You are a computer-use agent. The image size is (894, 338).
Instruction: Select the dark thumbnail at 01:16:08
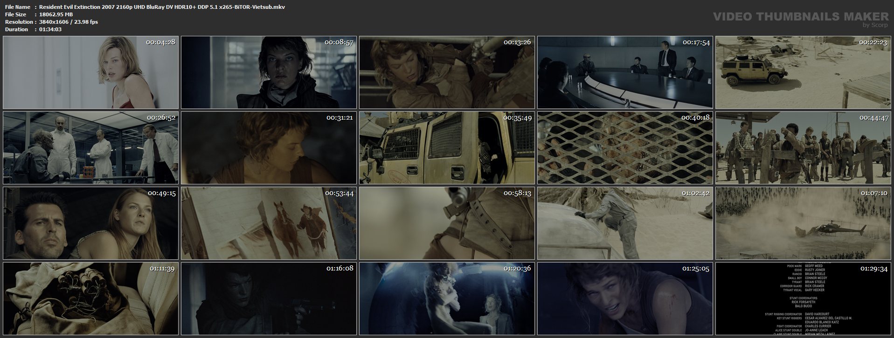[x=269, y=299]
